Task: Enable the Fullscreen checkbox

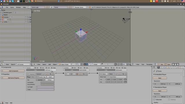Action: [154, 99]
